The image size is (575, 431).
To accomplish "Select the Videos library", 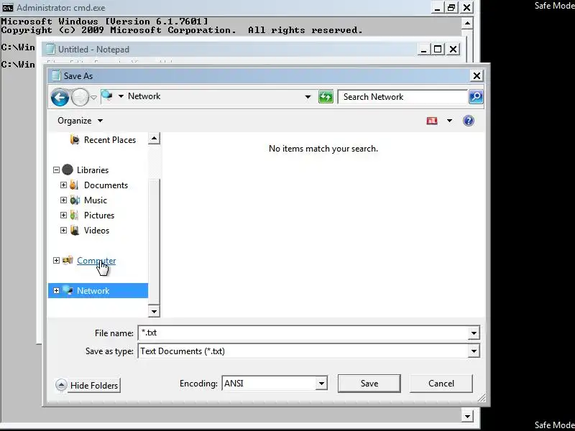I will point(96,230).
